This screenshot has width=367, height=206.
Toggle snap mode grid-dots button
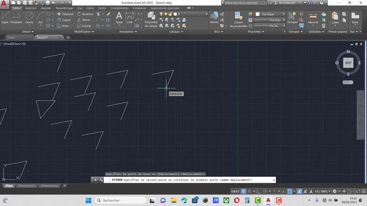click(x=249, y=191)
